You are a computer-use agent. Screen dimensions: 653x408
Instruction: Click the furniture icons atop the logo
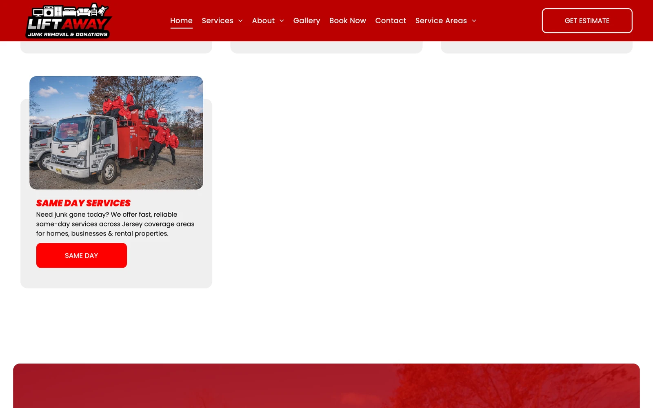click(70, 11)
